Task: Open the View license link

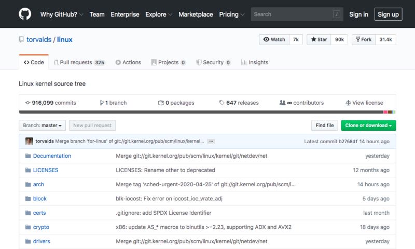Action: coord(365,103)
